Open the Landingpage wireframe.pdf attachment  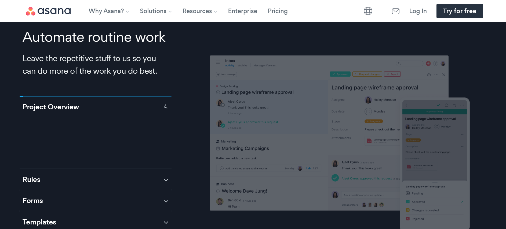coord(382,141)
